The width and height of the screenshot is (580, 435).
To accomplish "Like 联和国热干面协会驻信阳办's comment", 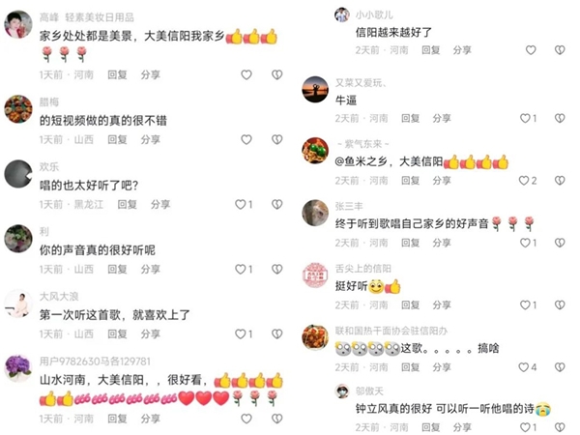I will pos(524,367).
